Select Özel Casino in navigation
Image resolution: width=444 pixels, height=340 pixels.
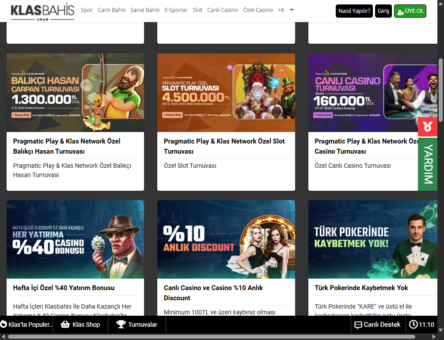tap(258, 10)
